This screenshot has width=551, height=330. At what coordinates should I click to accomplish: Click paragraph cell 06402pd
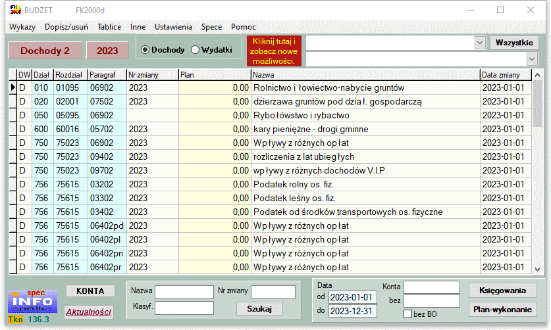point(107,225)
